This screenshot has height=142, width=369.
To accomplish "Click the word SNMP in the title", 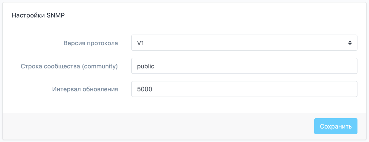I will 56,15.
